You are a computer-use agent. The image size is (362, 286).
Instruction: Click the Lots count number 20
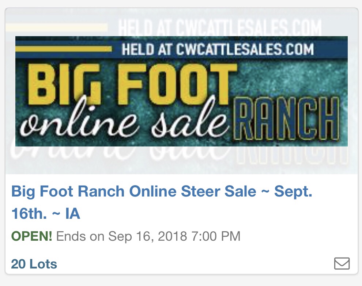click(x=19, y=264)
